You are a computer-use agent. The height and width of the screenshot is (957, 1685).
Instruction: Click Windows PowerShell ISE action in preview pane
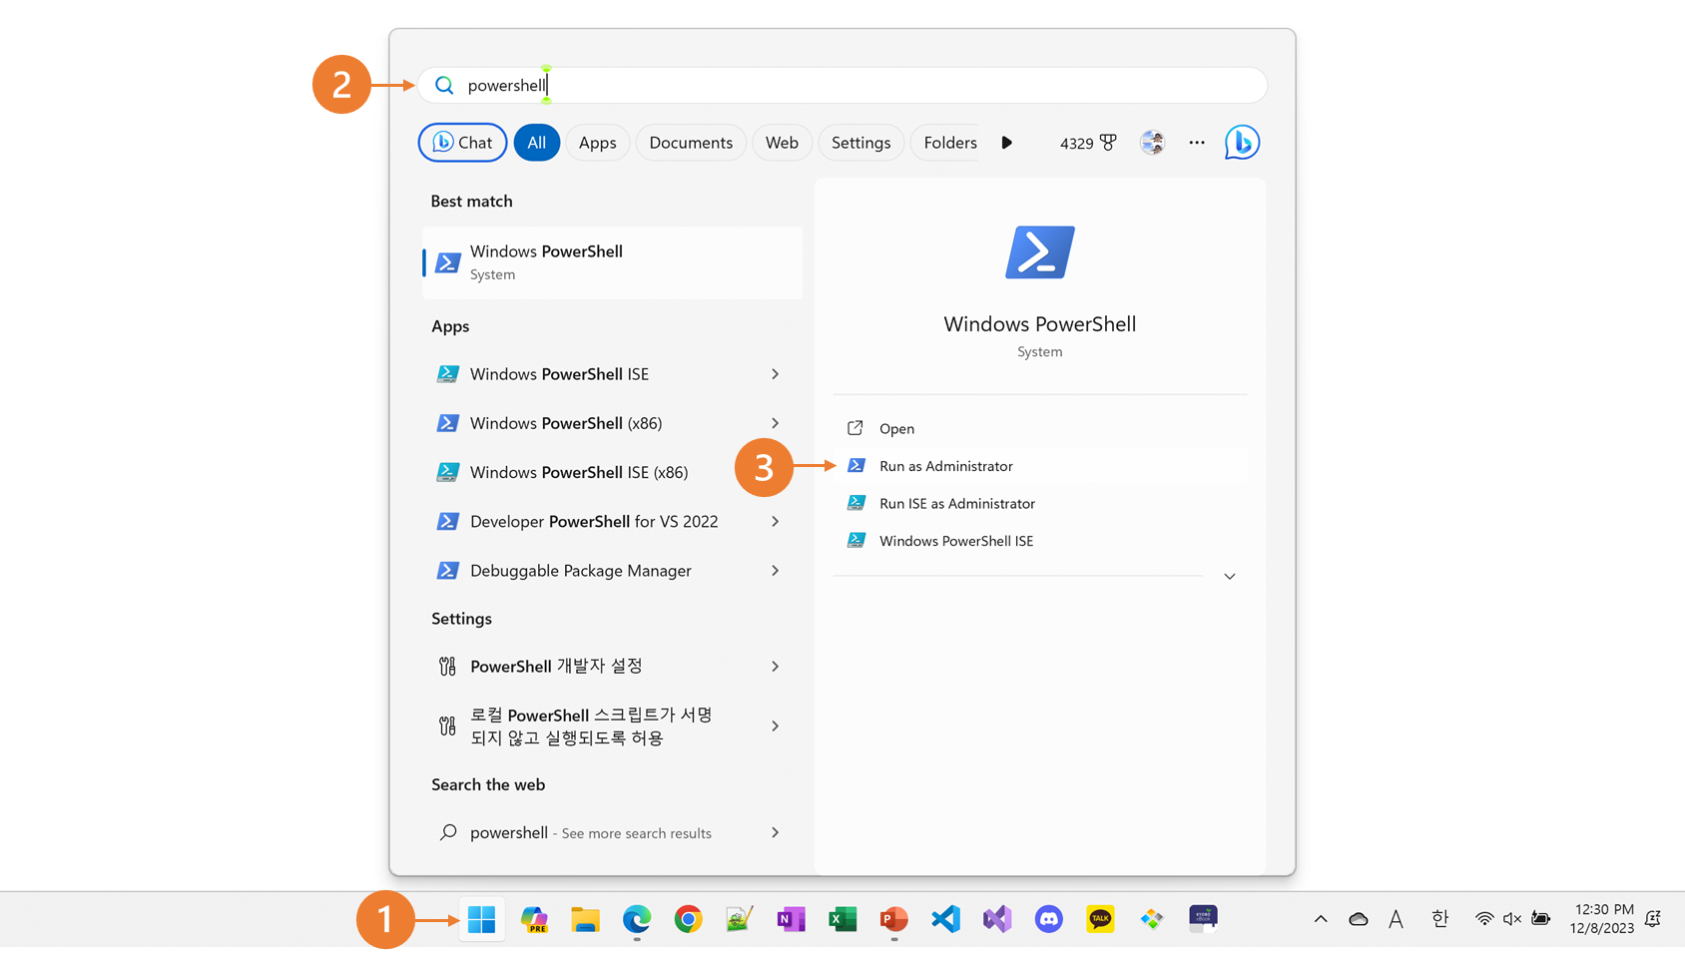pyautogui.click(x=1039, y=541)
